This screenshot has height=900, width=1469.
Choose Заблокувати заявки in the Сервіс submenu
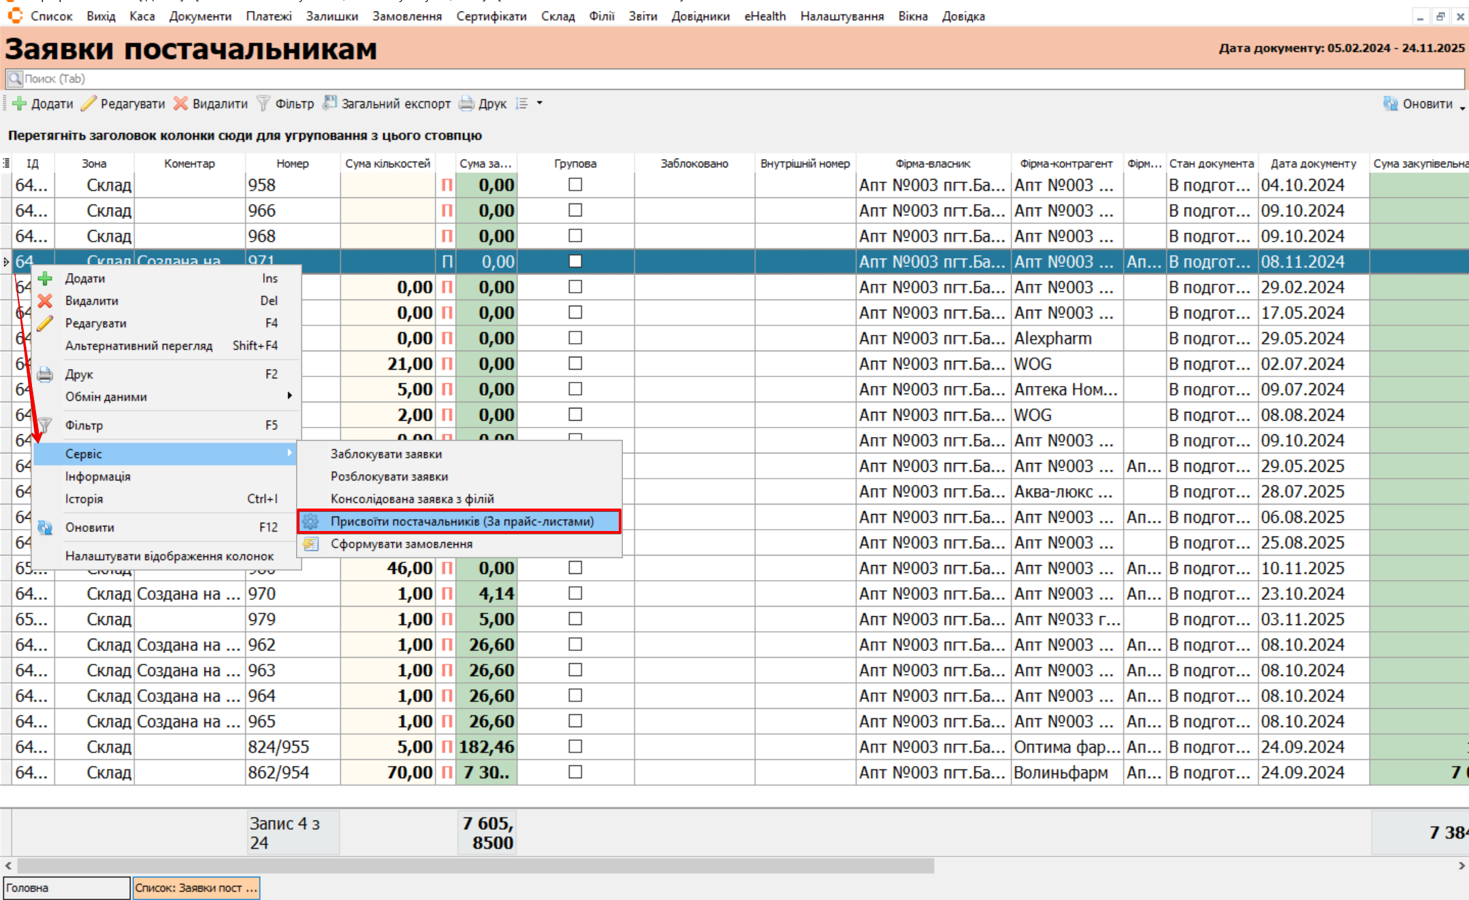point(386,454)
